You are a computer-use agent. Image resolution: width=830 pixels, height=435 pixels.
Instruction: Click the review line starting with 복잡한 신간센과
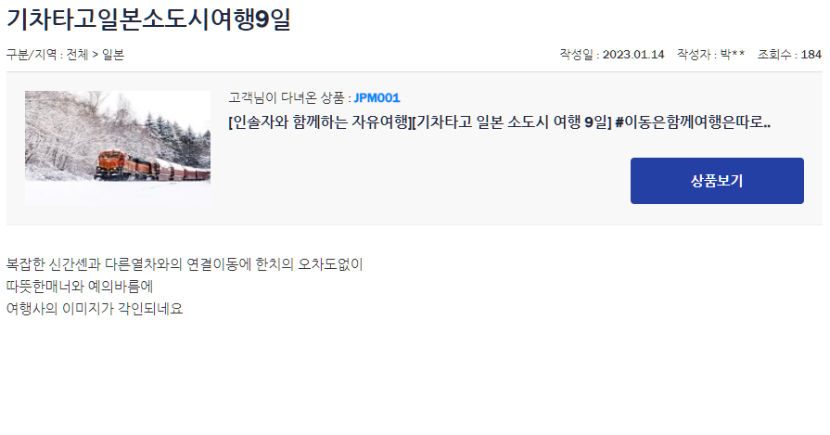pyautogui.click(x=185, y=264)
